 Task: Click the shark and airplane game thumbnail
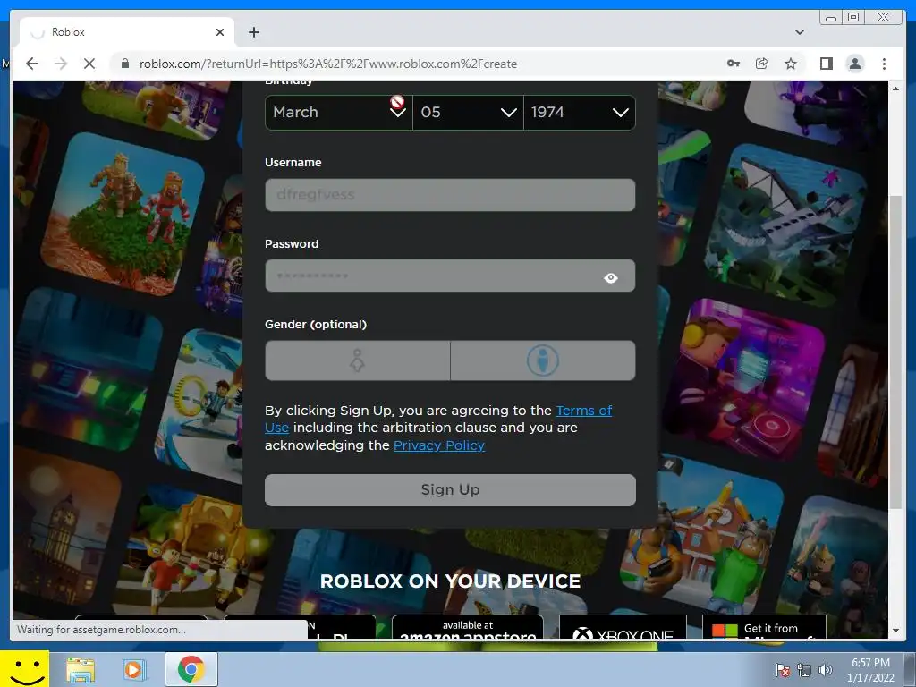pyautogui.click(x=786, y=225)
